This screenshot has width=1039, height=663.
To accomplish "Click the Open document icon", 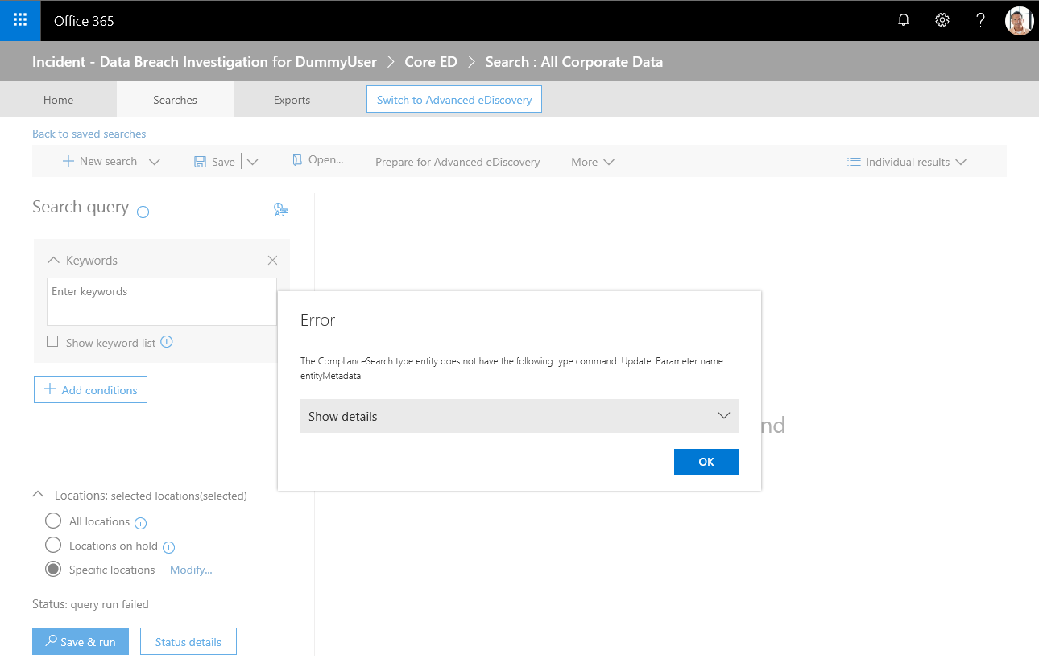I will pos(297,160).
